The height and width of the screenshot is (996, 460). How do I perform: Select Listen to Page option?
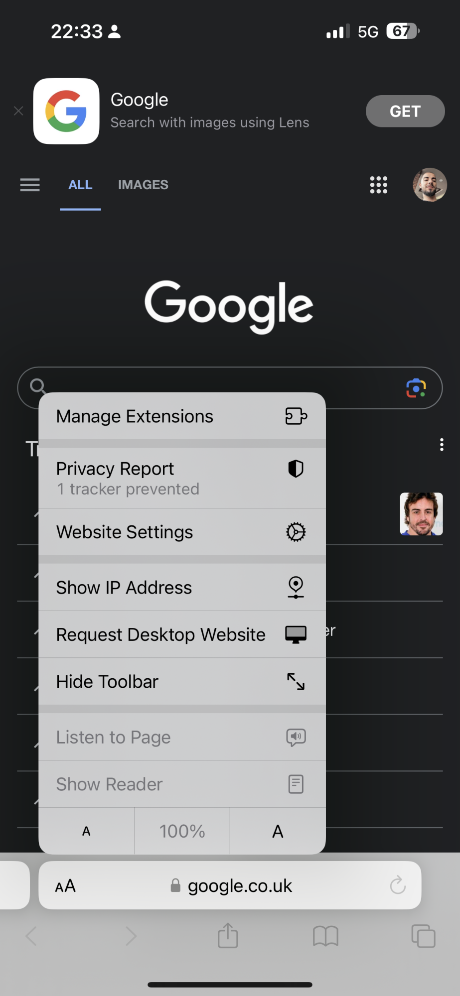[x=182, y=737]
